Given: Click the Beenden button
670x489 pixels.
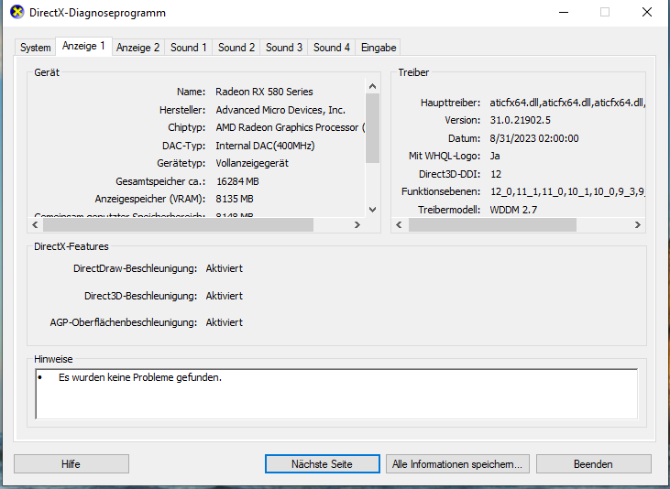Looking at the screenshot, I should (594, 463).
